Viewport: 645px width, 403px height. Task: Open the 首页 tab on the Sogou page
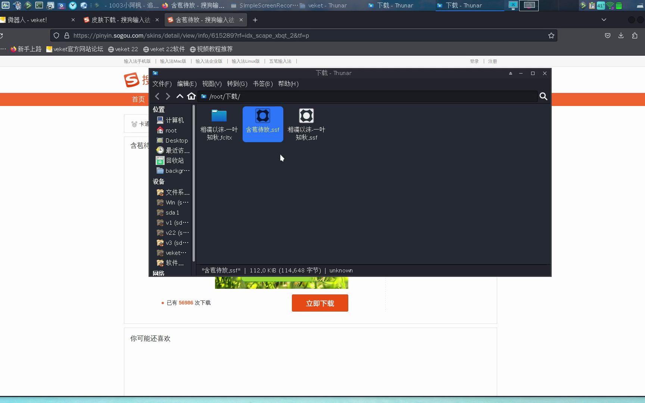click(x=138, y=99)
